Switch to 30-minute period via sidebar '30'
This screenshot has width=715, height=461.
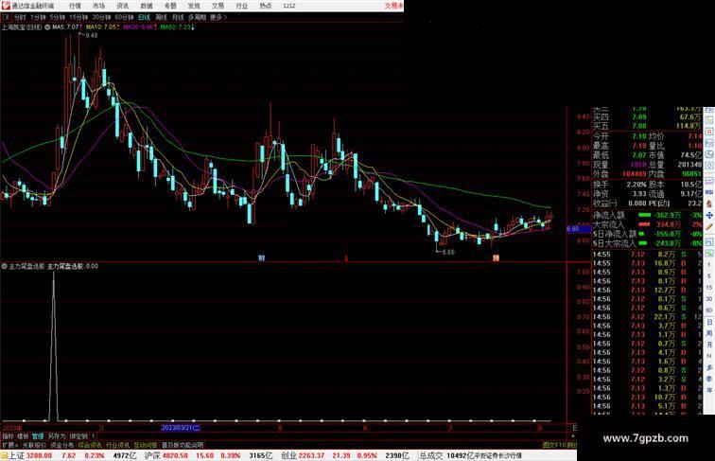point(709,299)
